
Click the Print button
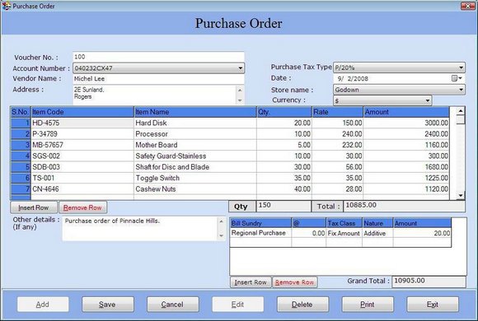coord(368,305)
